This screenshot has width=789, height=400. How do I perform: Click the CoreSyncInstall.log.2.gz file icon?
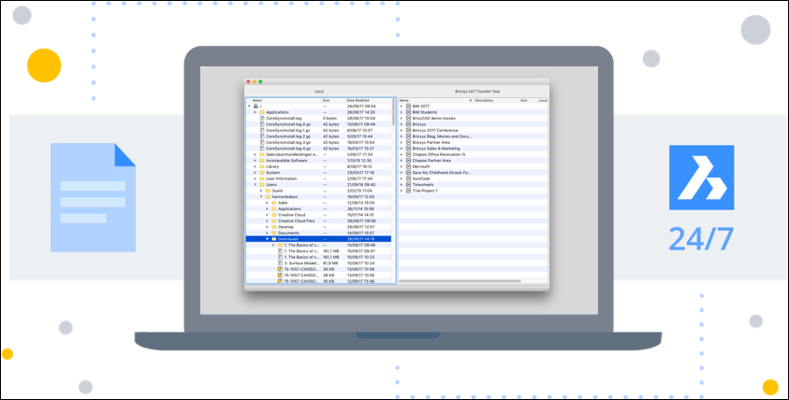coord(262,136)
